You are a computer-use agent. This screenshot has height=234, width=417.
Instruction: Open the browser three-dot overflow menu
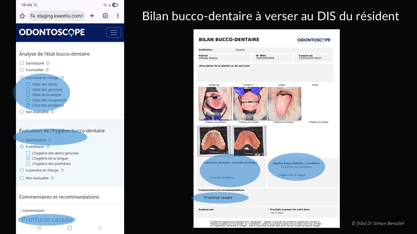(118, 16)
